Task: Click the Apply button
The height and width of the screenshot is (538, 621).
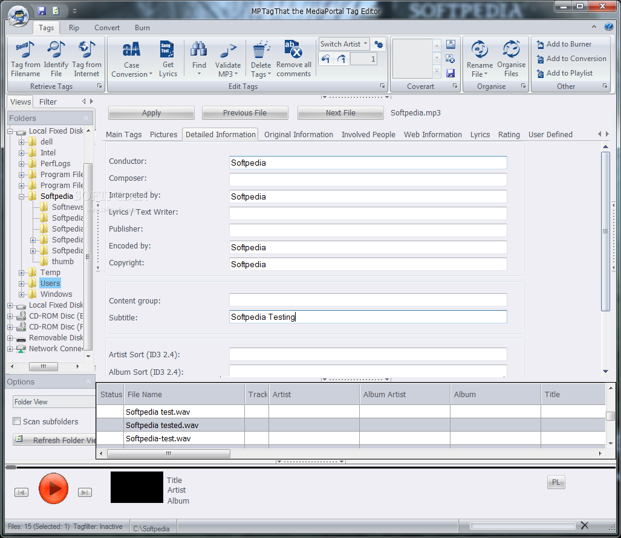Action: coord(151,113)
